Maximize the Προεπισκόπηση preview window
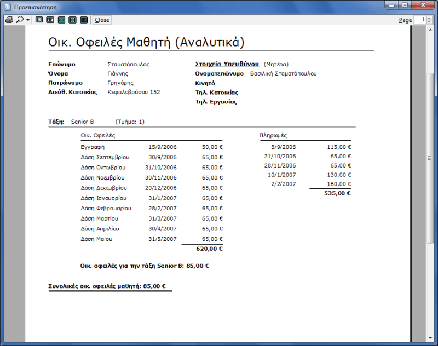This screenshot has height=346, width=438. (405, 5)
